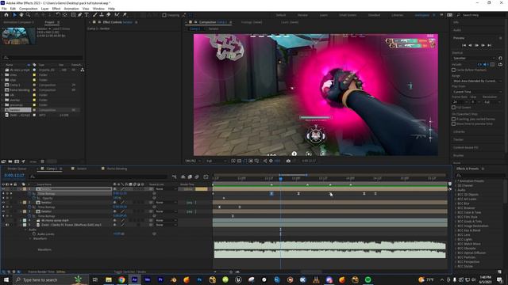
Task: Create a new folder in Project panel
Action: point(10,161)
